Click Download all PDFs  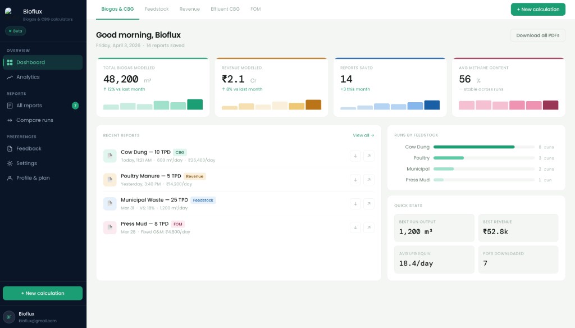coord(536,35)
